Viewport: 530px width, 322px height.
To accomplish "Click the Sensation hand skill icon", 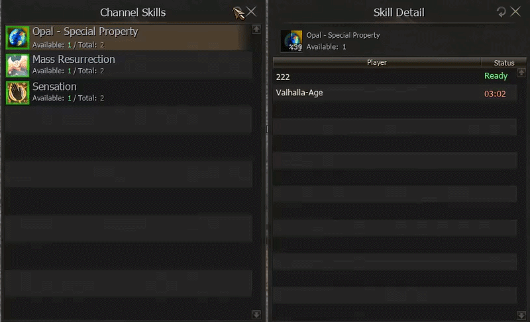I will coord(18,93).
